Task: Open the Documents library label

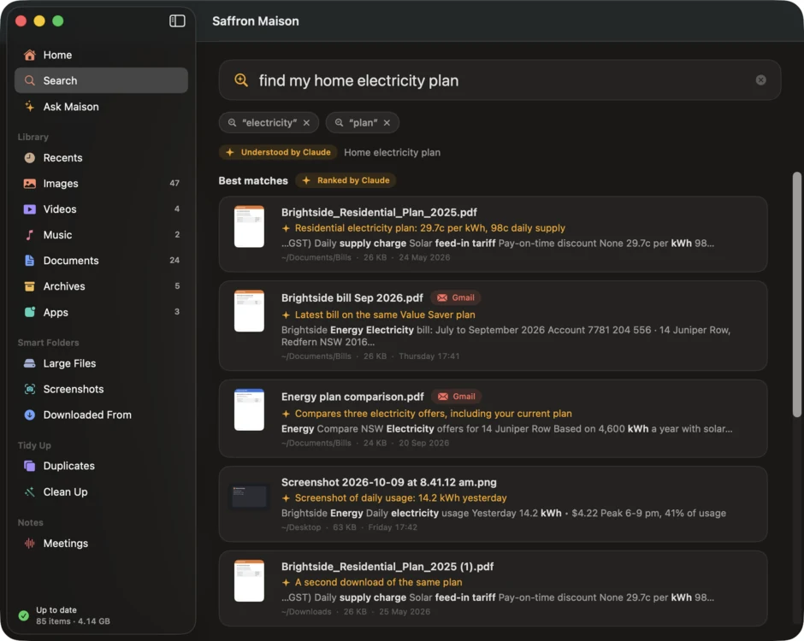Action: pos(71,261)
